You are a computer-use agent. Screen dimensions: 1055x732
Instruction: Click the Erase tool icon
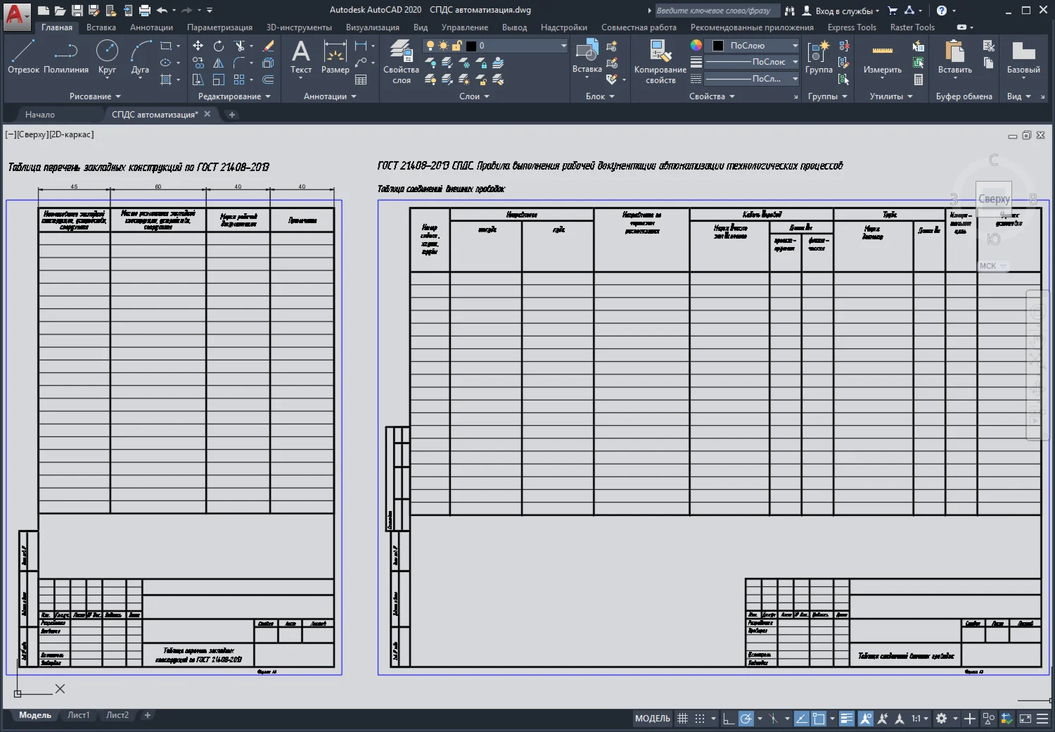268,46
